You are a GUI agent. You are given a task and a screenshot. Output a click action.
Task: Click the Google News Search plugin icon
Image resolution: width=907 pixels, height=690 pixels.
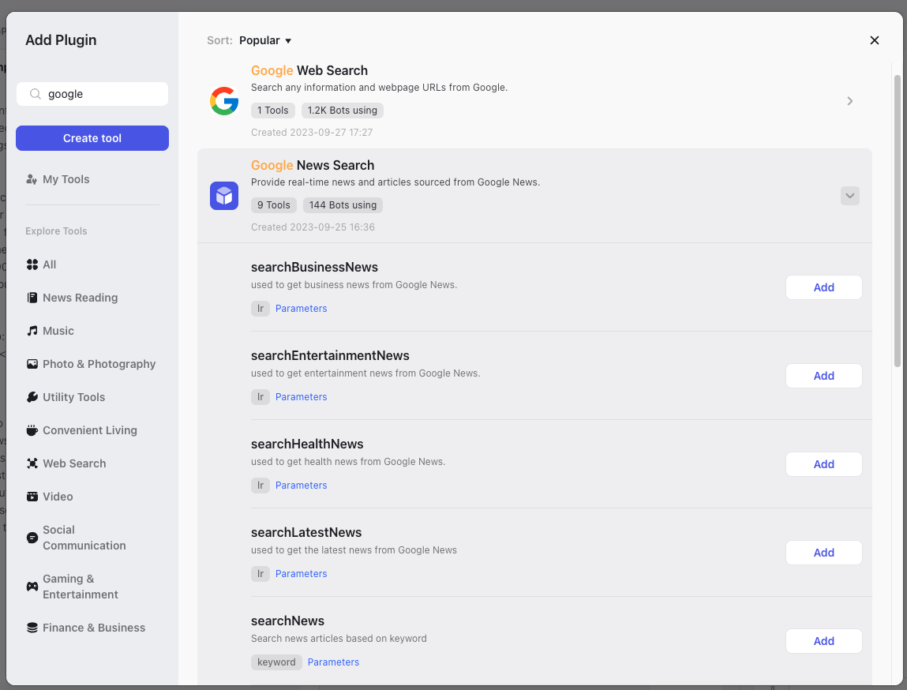point(223,195)
